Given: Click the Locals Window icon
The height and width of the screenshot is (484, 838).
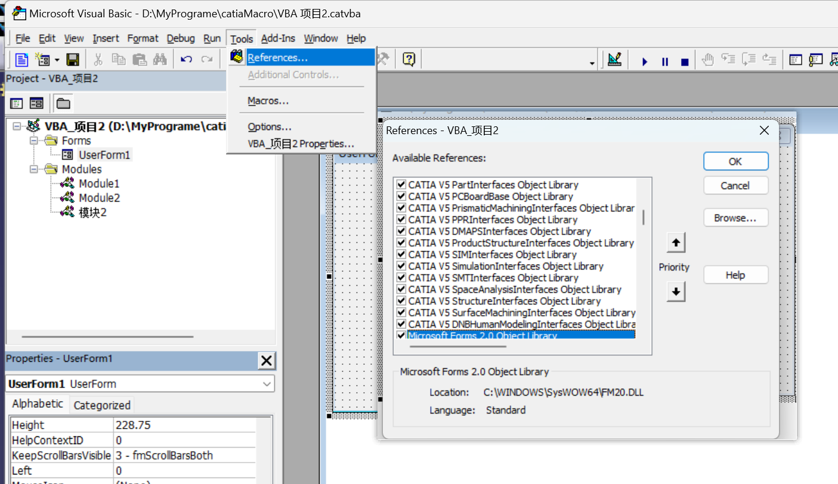Looking at the screenshot, I should coord(796,60).
